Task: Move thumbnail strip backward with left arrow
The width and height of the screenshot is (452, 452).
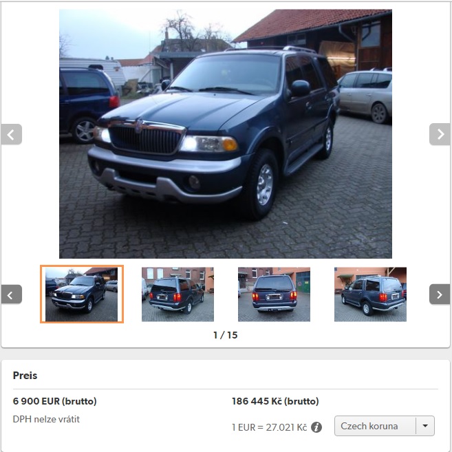Action: 12,294
